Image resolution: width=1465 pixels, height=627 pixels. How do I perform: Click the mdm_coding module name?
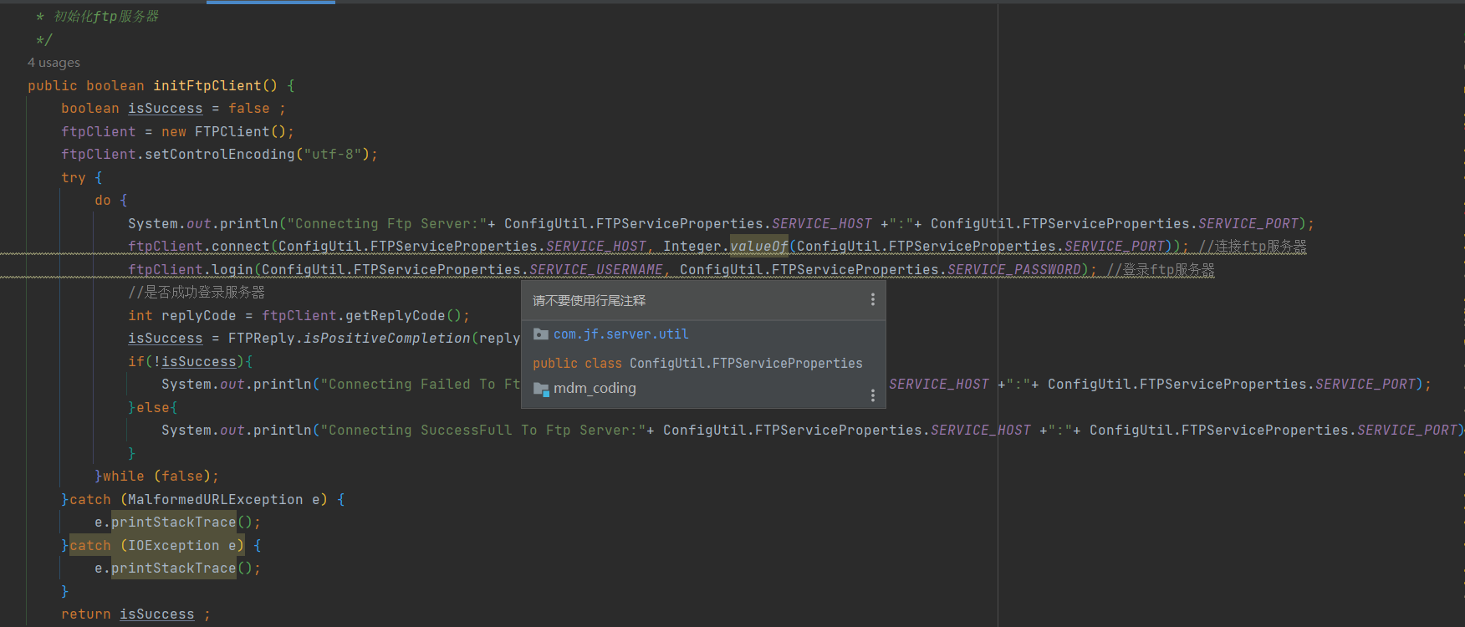coord(595,389)
